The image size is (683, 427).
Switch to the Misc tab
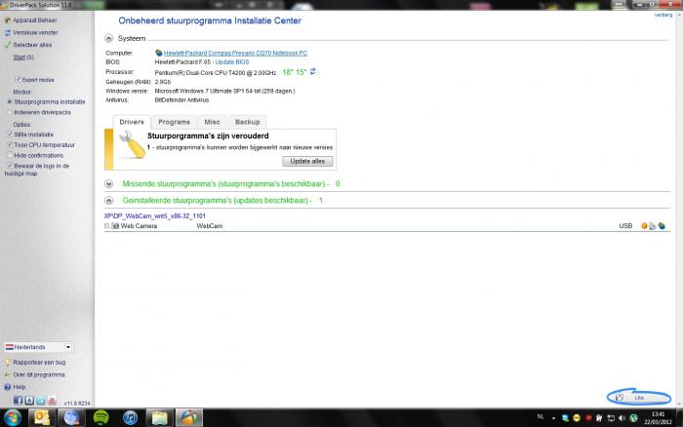(212, 122)
